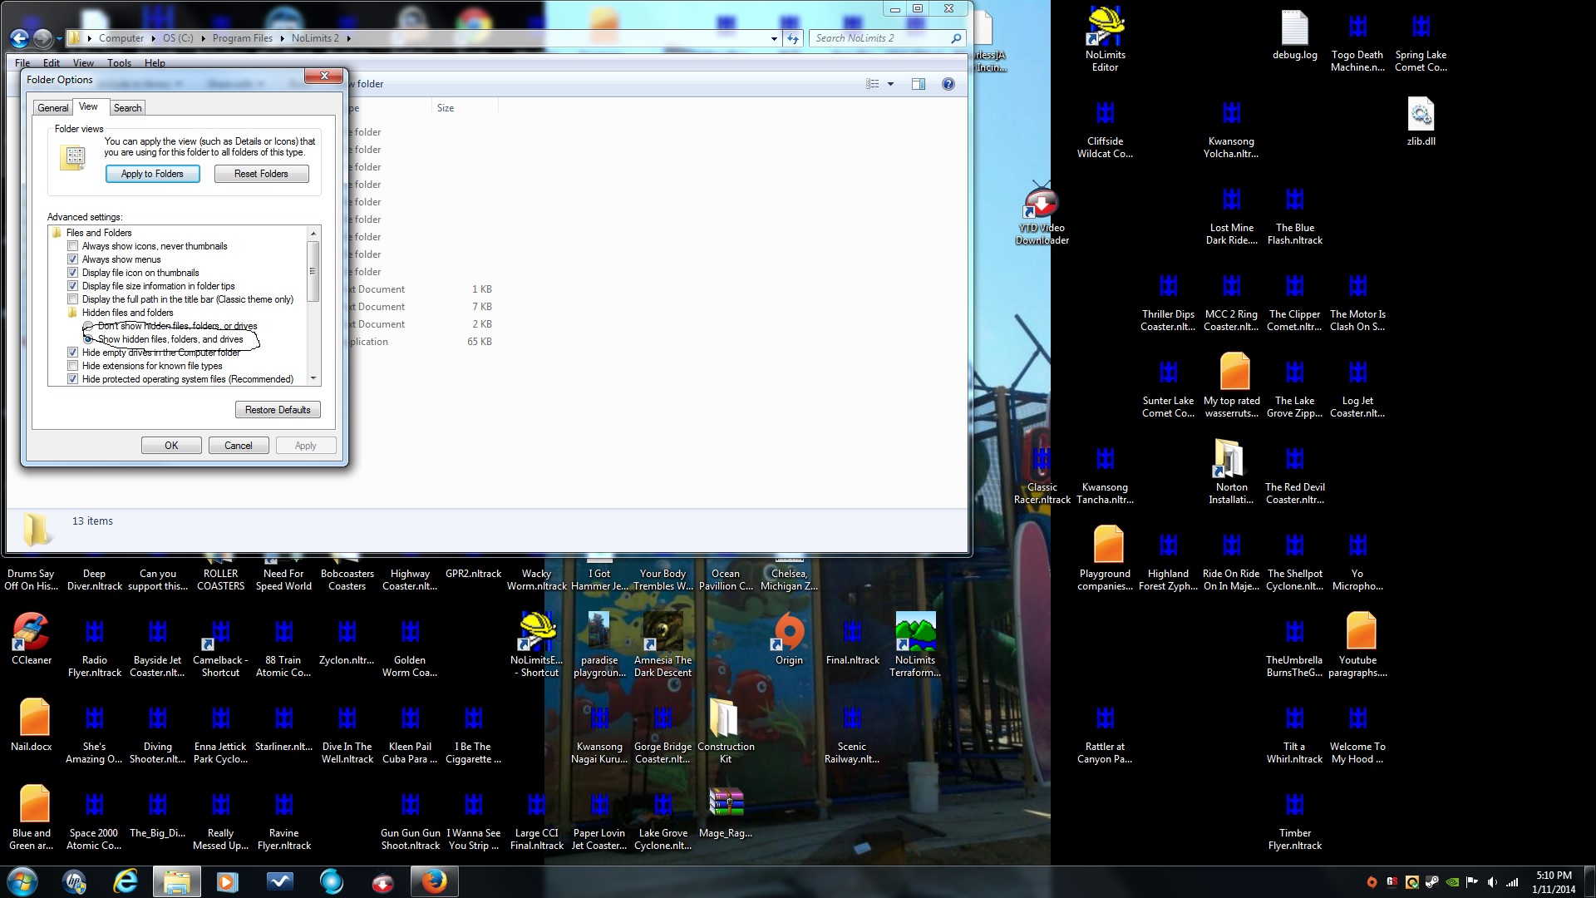Open Youtube paragraphs document icon

pos(1357,645)
